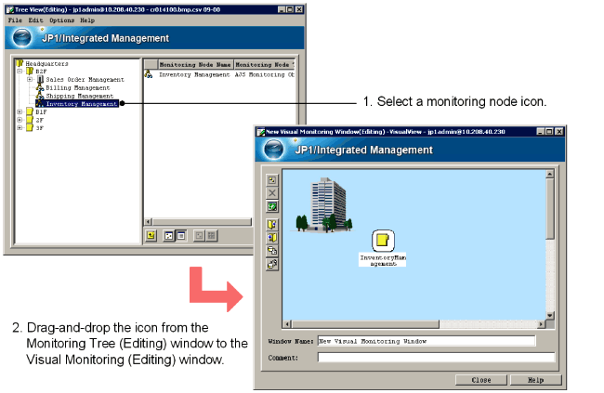Click the top toolbar icon in Visual Monitoring window
This screenshot has width=604, height=393.
tap(272, 180)
